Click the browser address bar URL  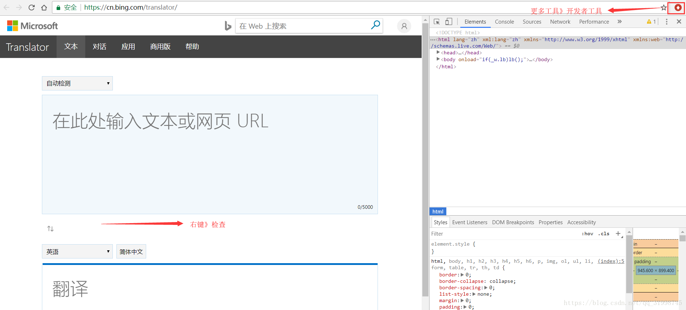click(131, 8)
